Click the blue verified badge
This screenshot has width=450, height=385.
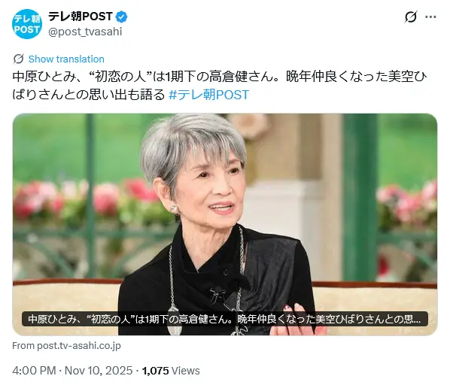pyautogui.click(x=121, y=17)
